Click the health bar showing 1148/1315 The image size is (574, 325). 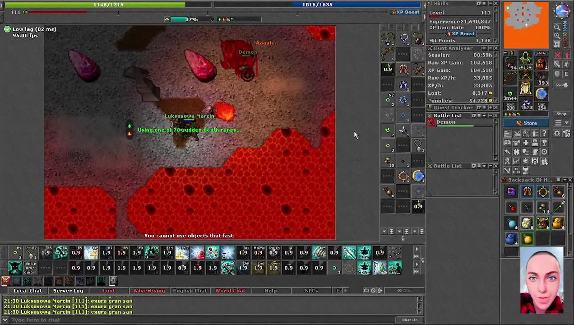point(108,5)
